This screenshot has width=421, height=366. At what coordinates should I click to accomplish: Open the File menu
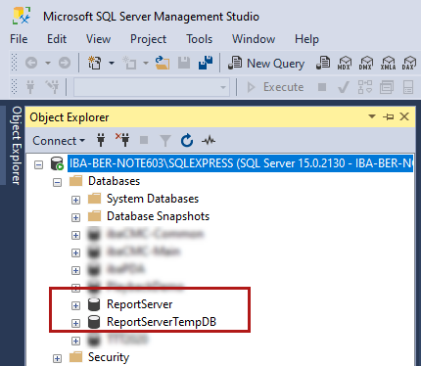coord(19,39)
